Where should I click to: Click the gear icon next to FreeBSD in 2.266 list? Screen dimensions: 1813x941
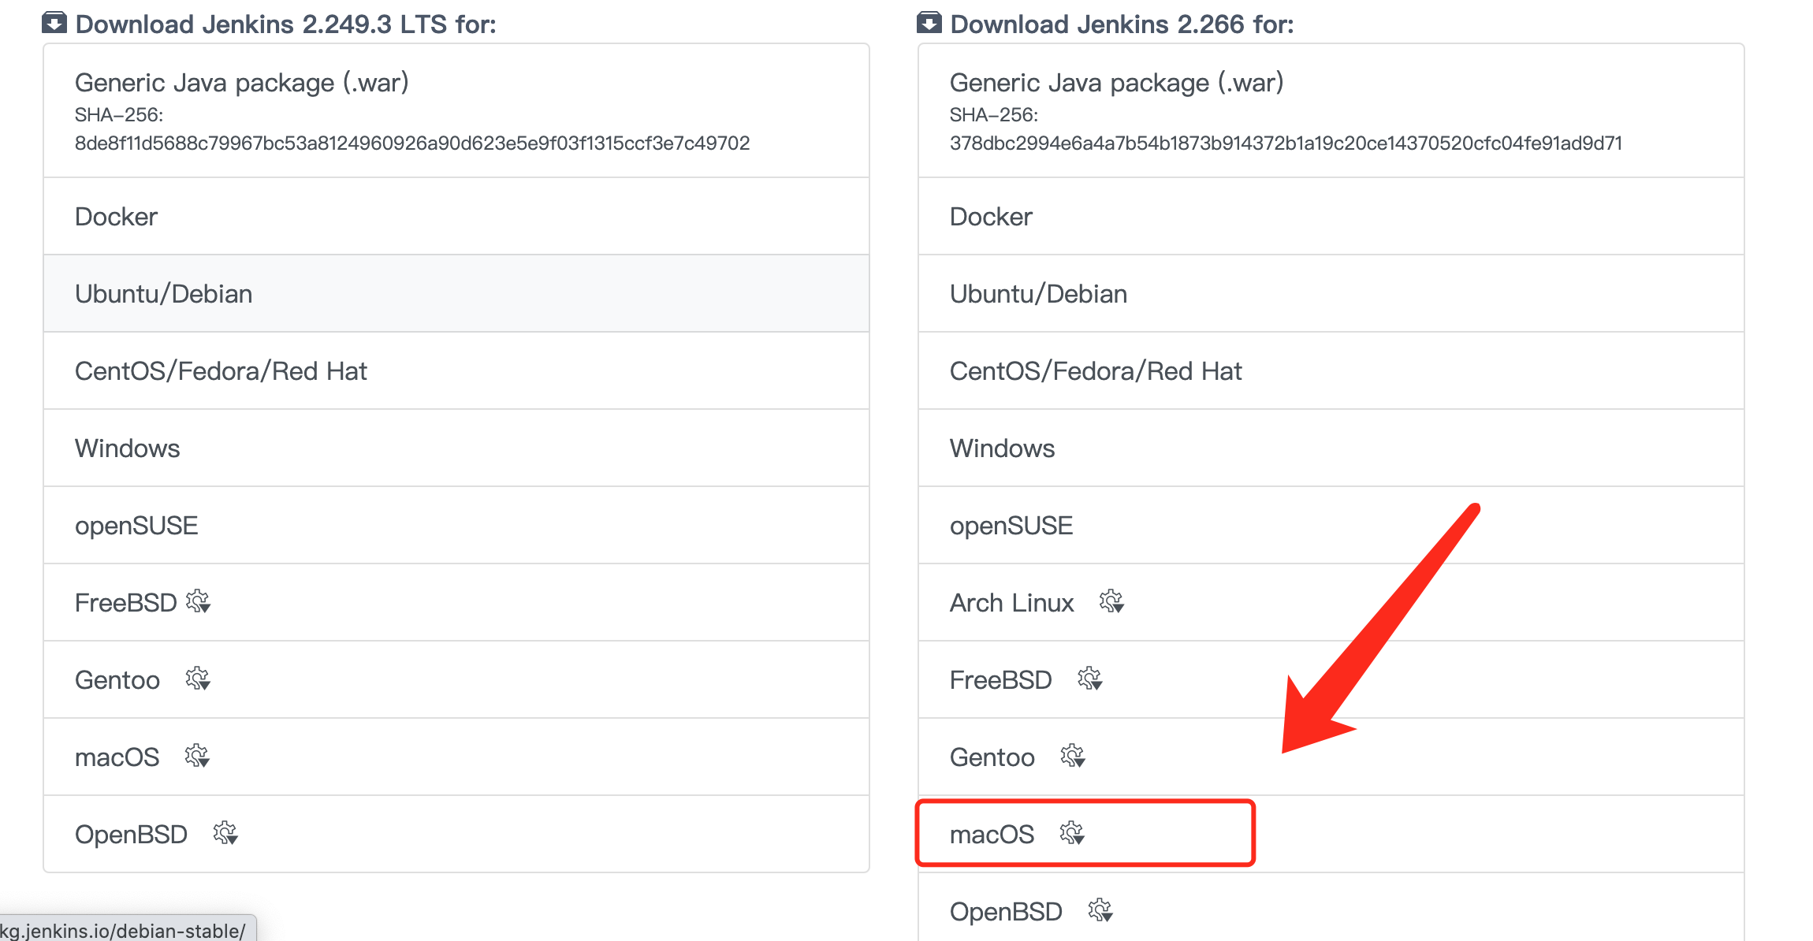1090,679
